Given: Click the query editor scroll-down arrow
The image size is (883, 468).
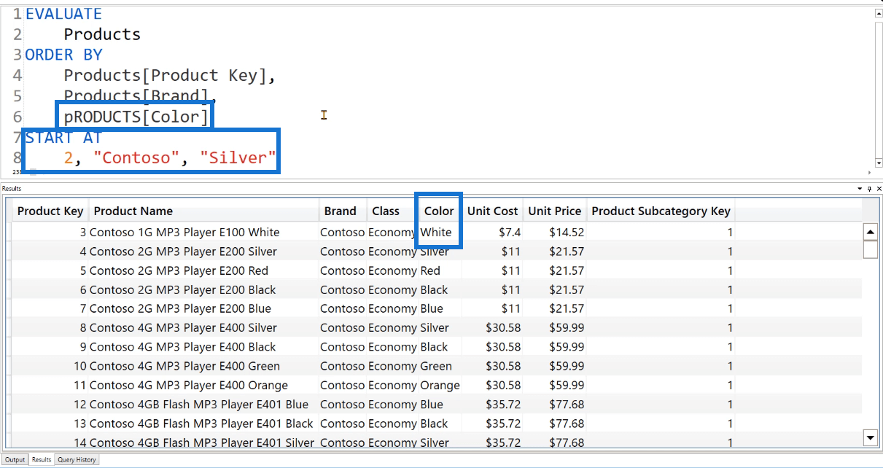Looking at the screenshot, I should coord(879,163).
